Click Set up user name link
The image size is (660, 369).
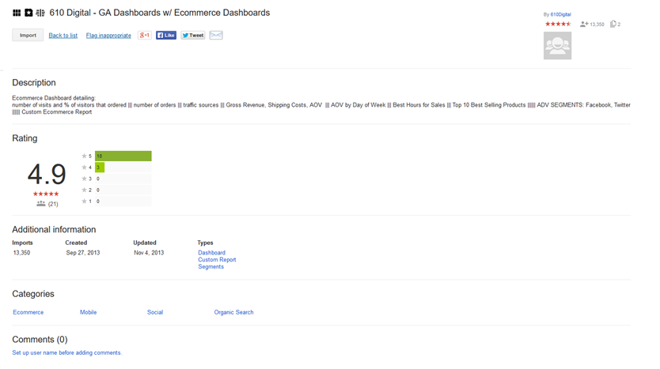point(66,352)
